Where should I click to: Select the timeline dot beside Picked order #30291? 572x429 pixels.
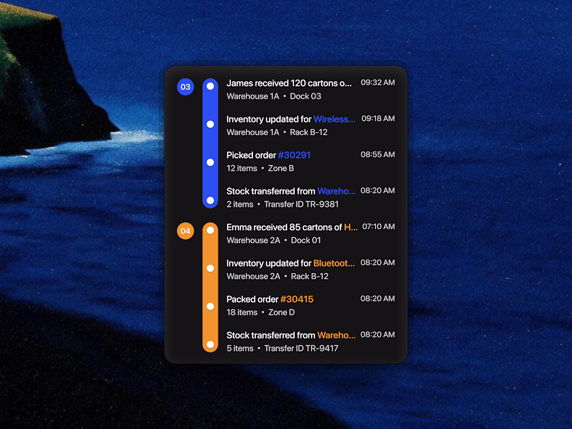coord(210,162)
